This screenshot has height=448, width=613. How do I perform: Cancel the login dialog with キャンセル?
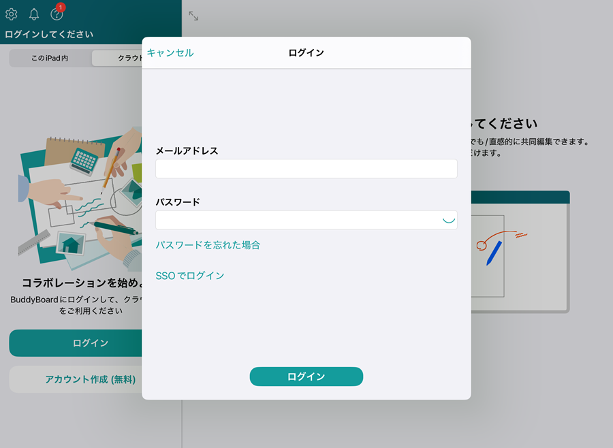coord(170,53)
